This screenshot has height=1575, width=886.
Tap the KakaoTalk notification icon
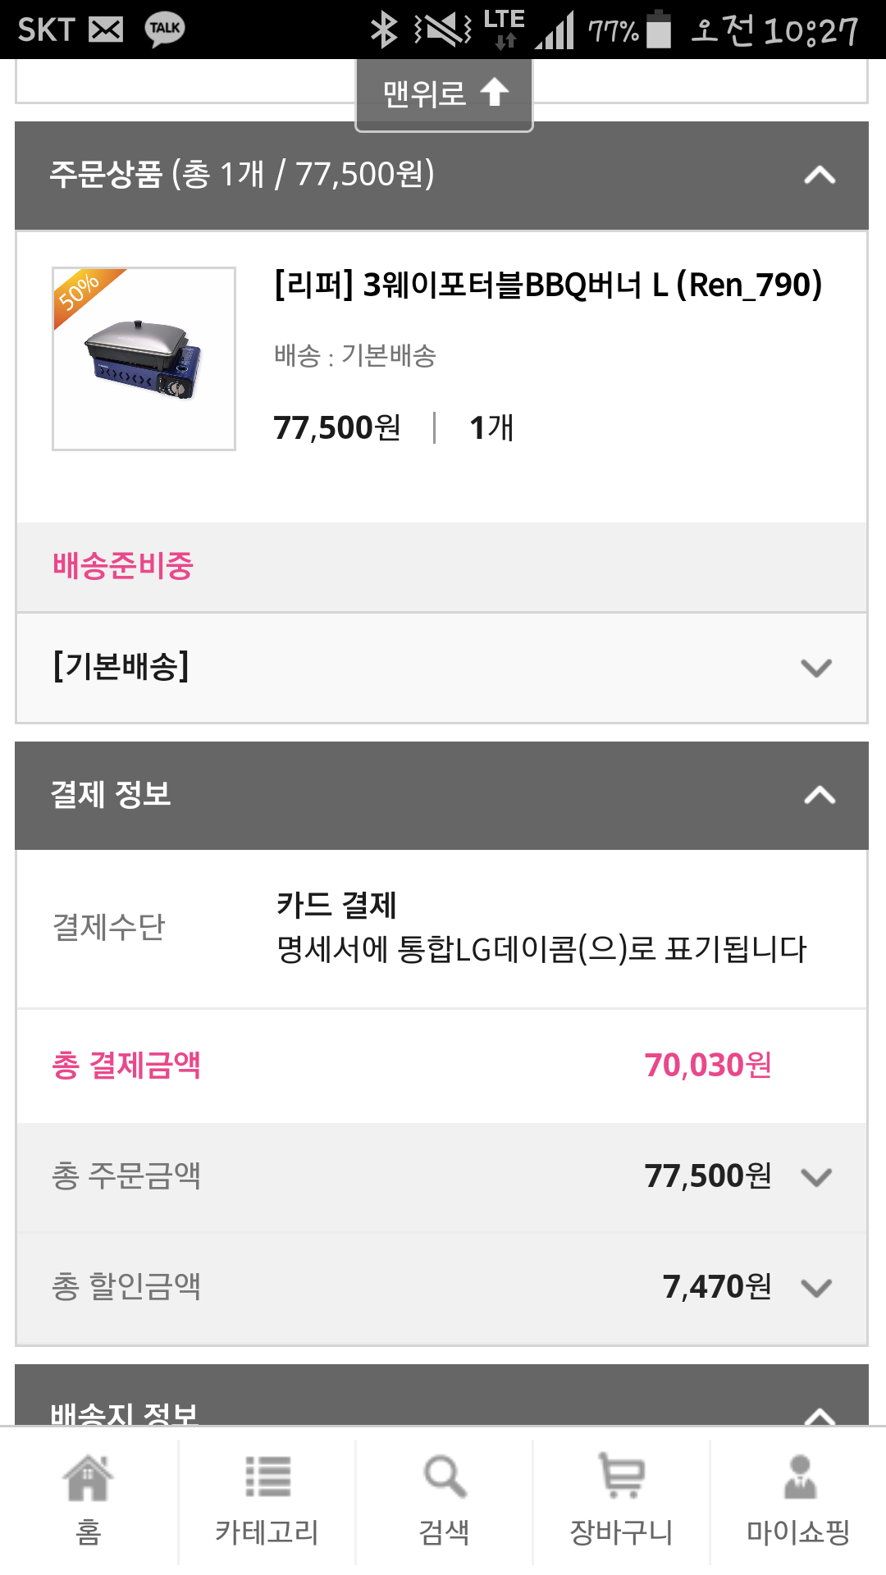pyautogui.click(x=164, y=30)
